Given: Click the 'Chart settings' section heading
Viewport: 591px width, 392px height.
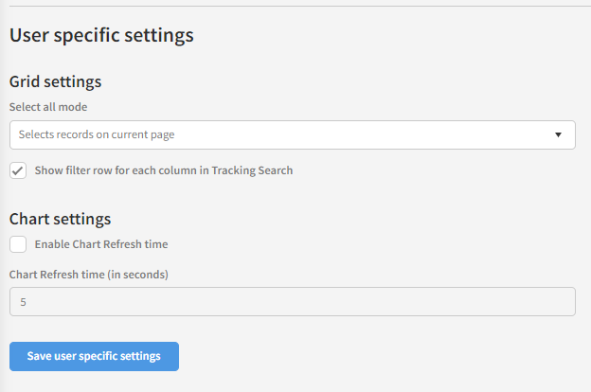Looking at the screenshot, I should [61, 219].
